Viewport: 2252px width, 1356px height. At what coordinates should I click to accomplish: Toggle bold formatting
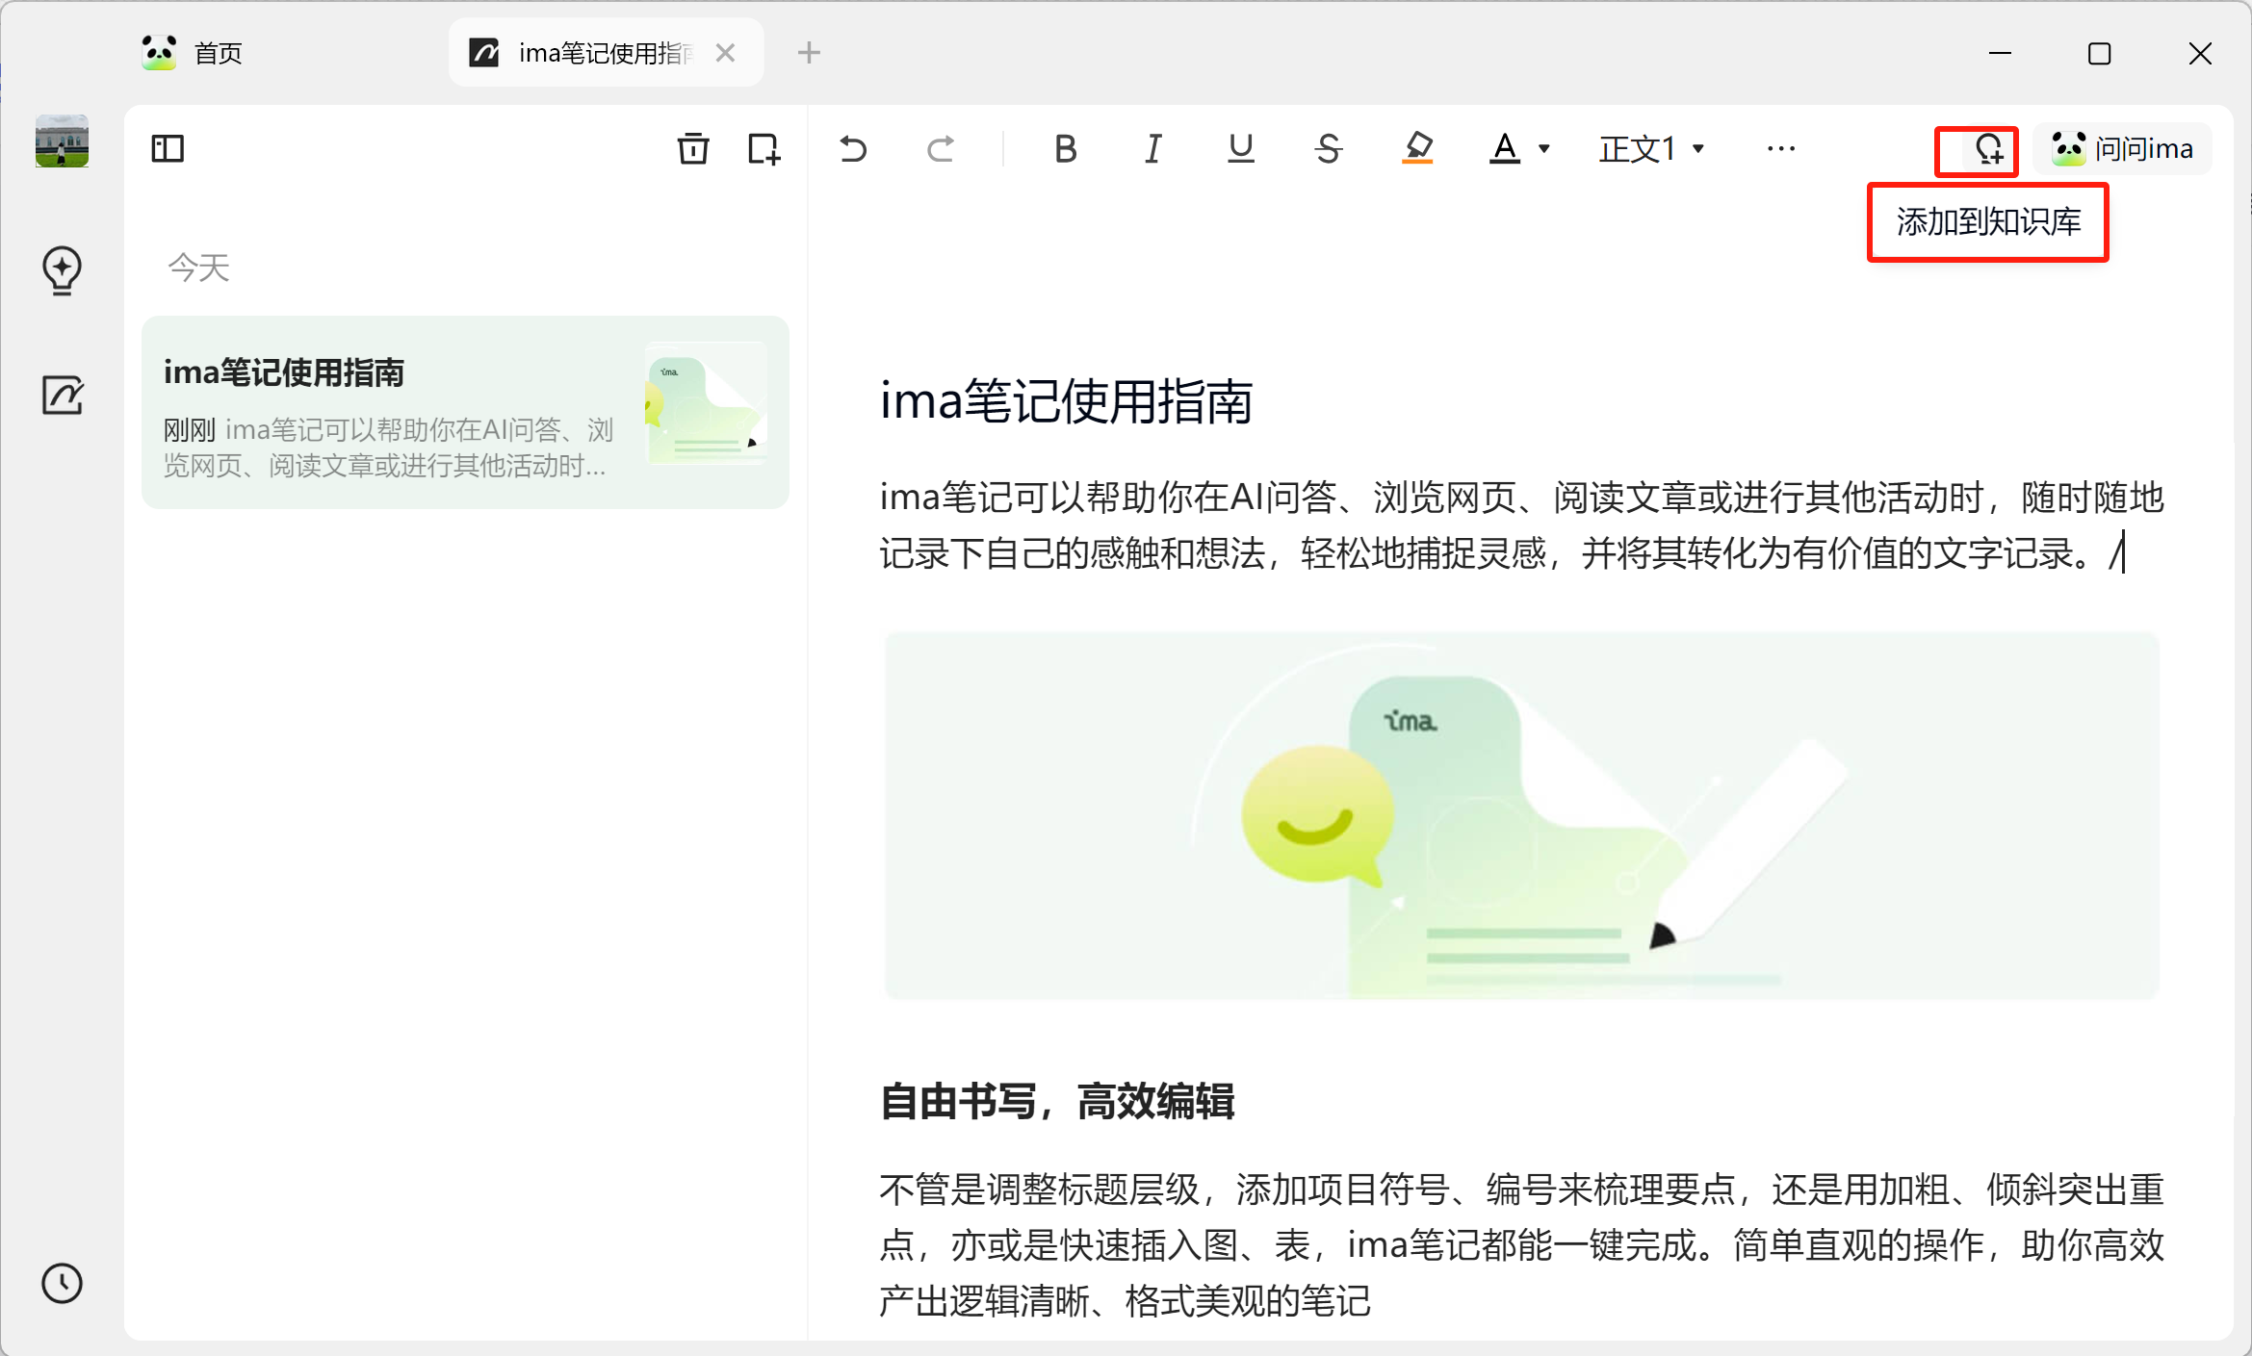tap(1064, 148)
